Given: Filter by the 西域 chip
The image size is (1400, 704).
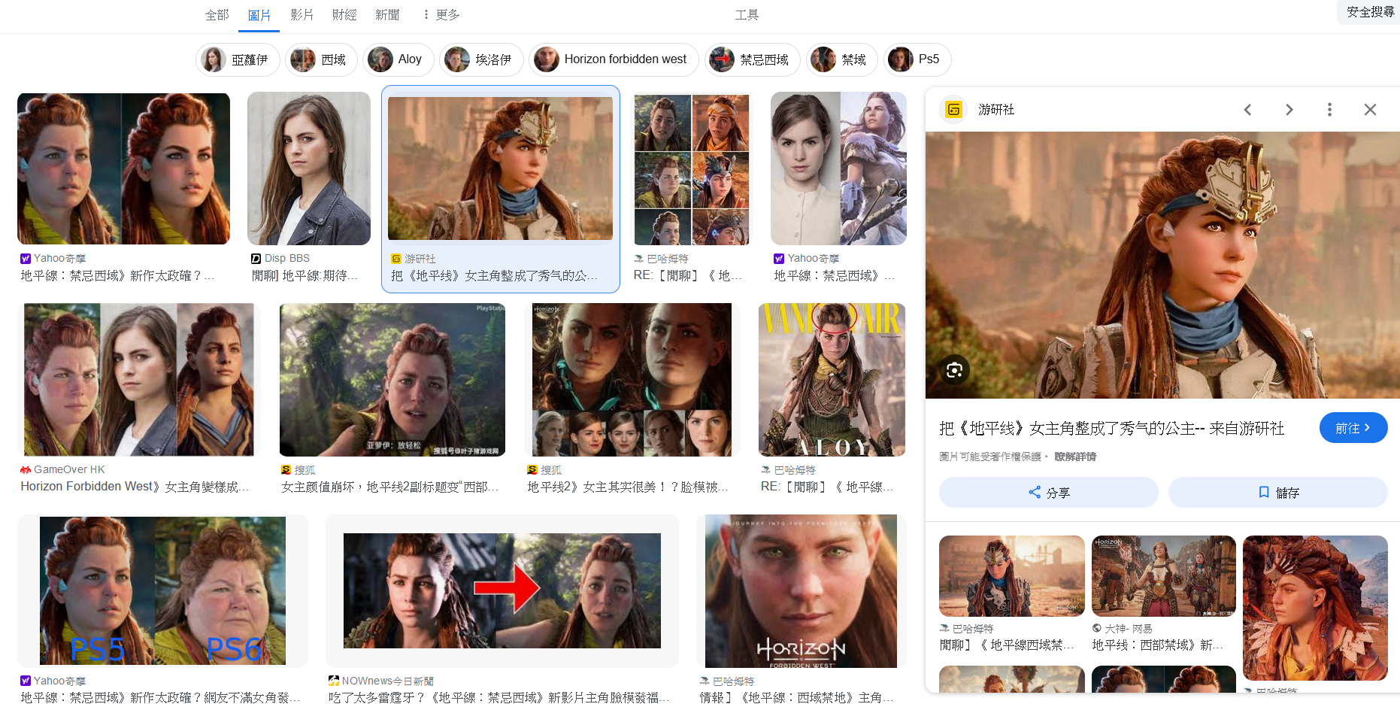Looking at the screenshot, I should pyautogui.click(x=321, y=59).
